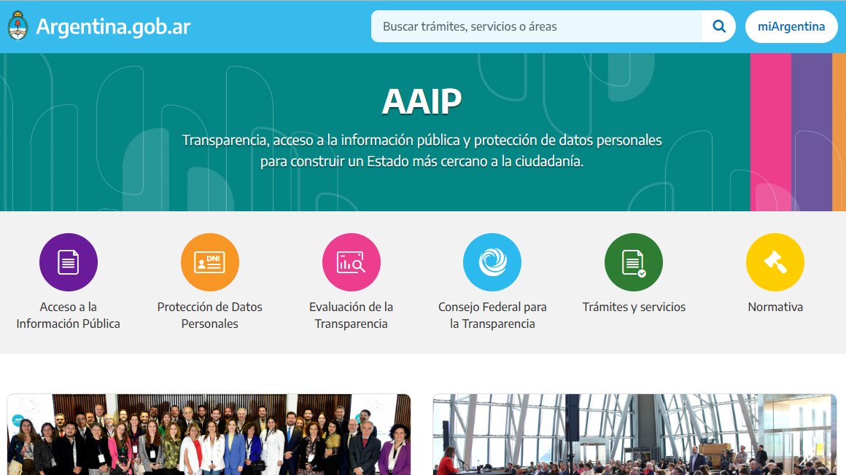This screenshot has height=475, width=846.
Task: Click the purple Acceso a la Información Pública icon
Action: coord(69,262)
